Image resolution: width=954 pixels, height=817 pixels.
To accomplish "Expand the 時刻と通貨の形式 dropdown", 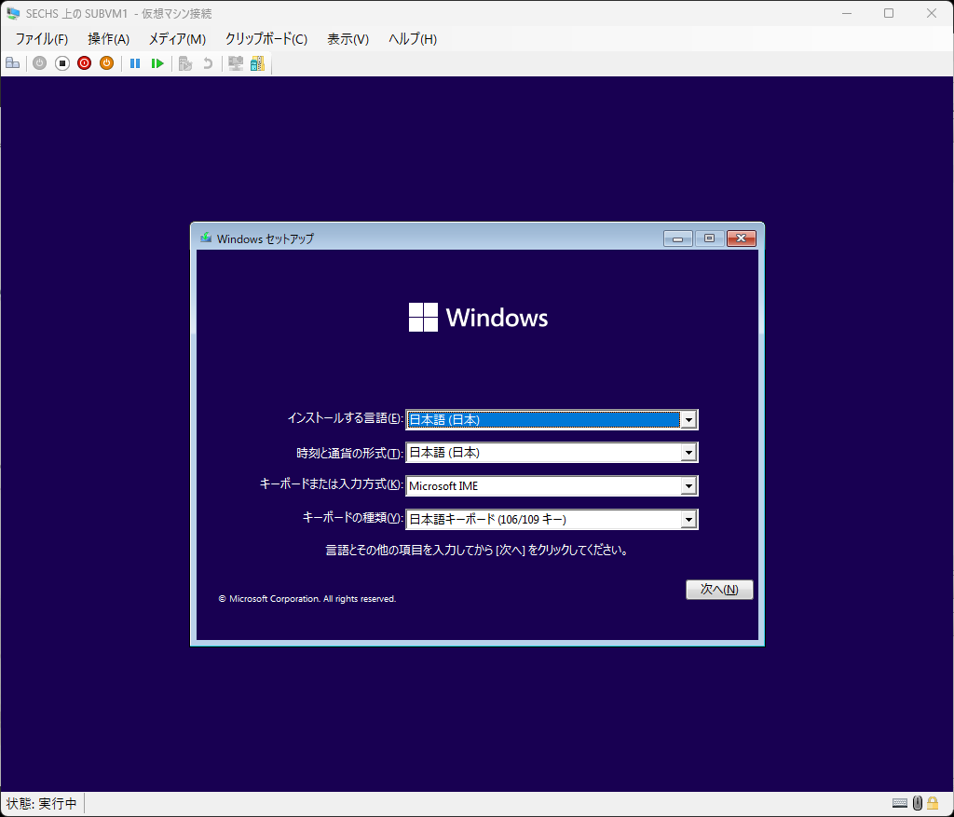I will [x=688, y=453].
